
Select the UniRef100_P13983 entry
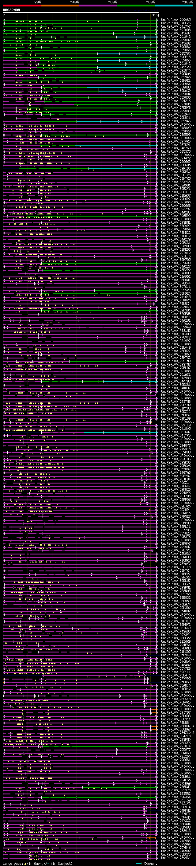click(175, 378)
